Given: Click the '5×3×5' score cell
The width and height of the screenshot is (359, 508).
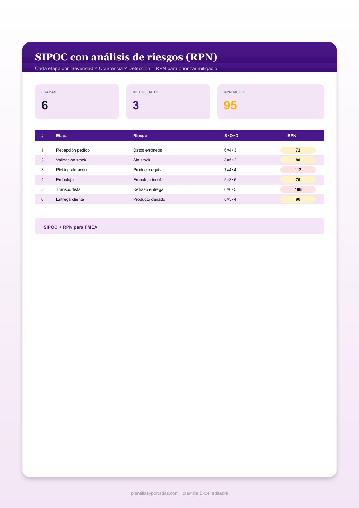Looking at the screenshot, I should click(230, 180).
